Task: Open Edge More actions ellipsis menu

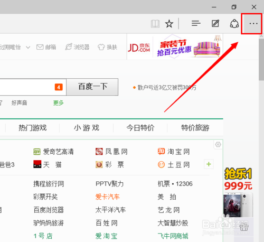Action: tap(253, 23)
